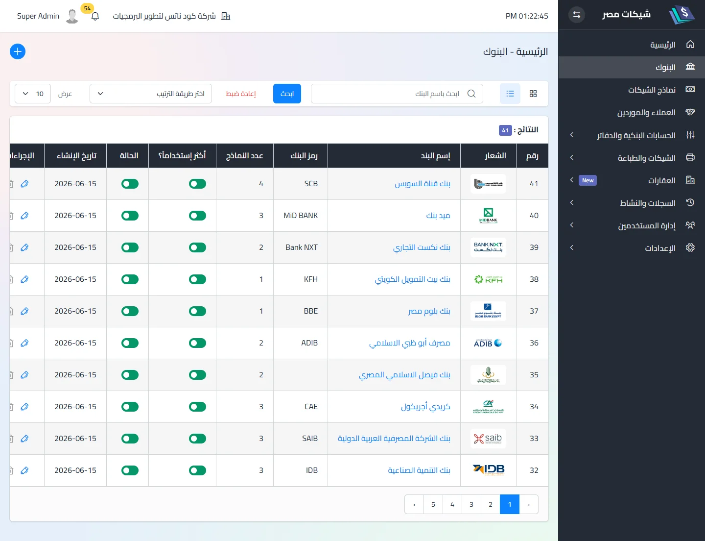Click the شيكات مصر app logo
Image resolution: width=705 pixels, height=541 pixels.
pos(681,15)
